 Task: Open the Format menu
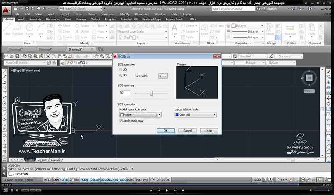[65, 14]
